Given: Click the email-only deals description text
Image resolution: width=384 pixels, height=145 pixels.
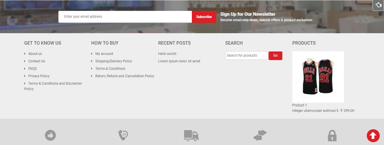Looking at the screenshot, I should point(266,20).
